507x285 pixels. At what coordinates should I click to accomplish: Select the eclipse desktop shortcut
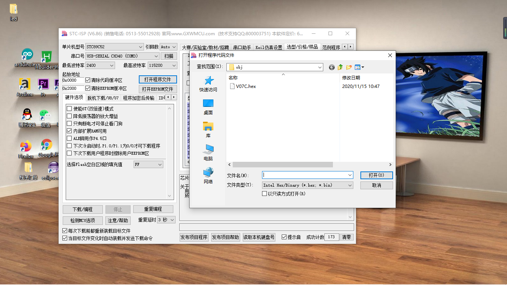pos(51,171)
